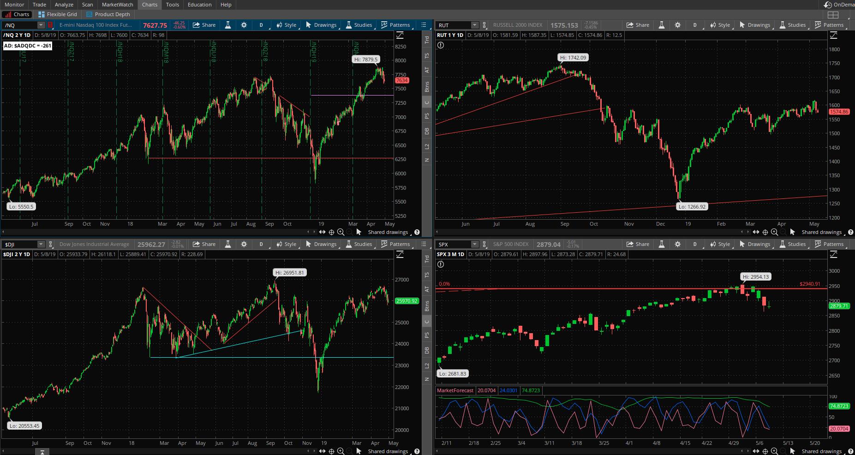Screen dimensions: 855x455
Task: Open Studies dropdown in SPX chart toolbar
Action: tap(792, 244)
